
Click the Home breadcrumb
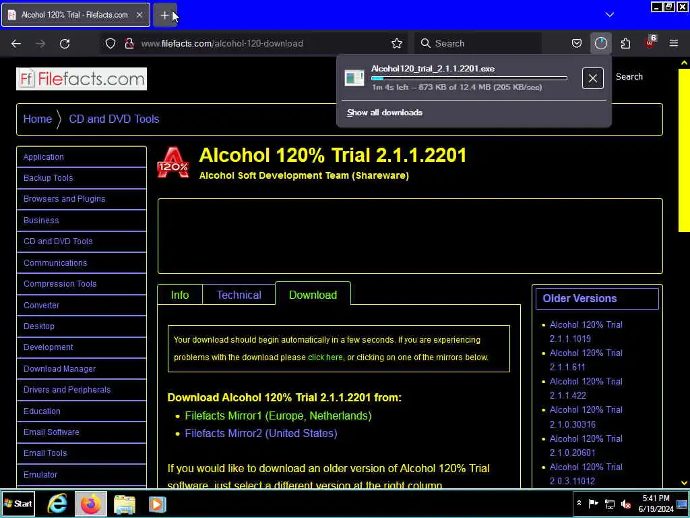pos(38,119)
